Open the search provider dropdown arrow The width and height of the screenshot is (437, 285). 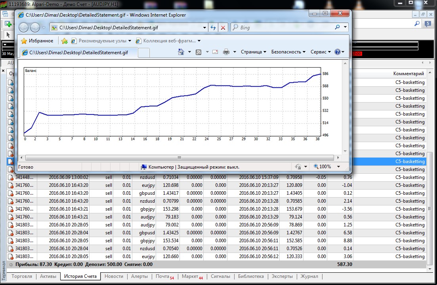tap(345, 27)
